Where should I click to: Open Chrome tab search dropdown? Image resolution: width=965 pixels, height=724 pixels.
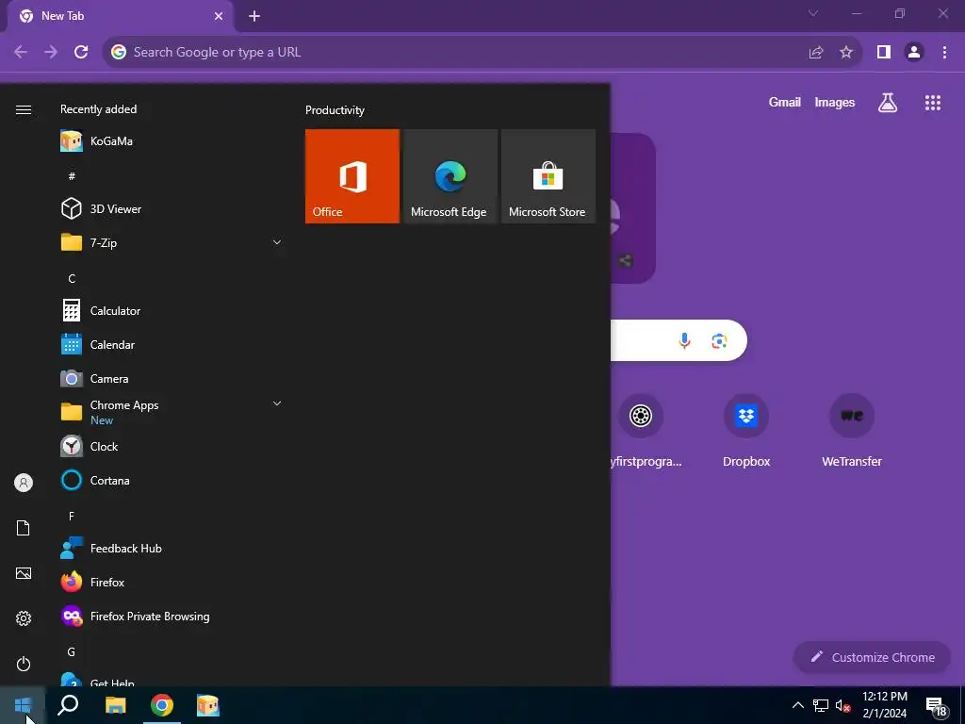(x=813, y=13)
